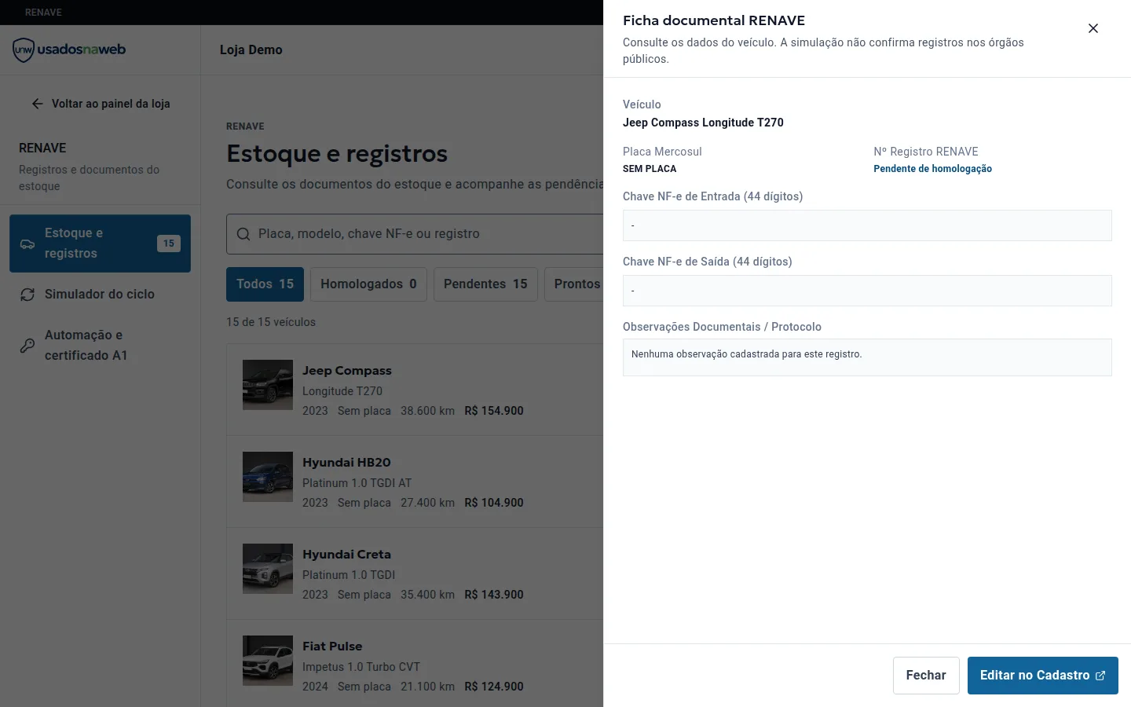Screen dimensions: 1131x707
Task: Open Simulador do ciclo
Action: 100,295
